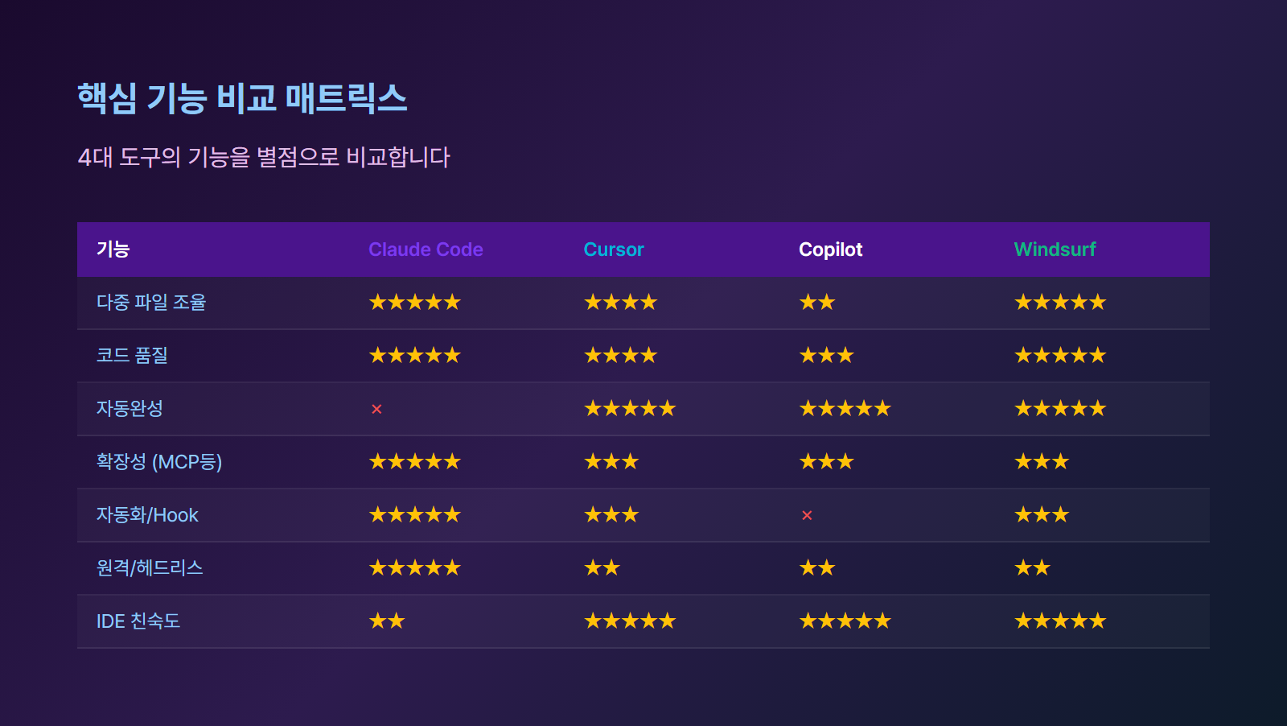Click the 코드 품질 row label
This screenshot has width=1287, height=726.
point(132,356)
